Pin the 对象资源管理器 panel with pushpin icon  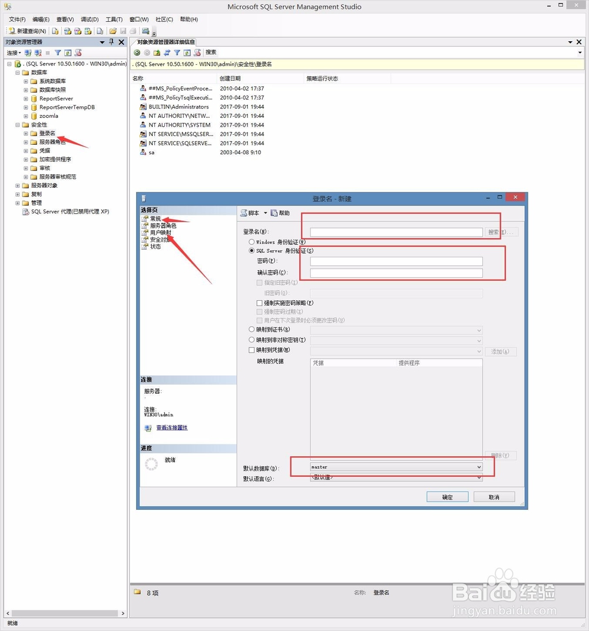[x=111, y=42]
